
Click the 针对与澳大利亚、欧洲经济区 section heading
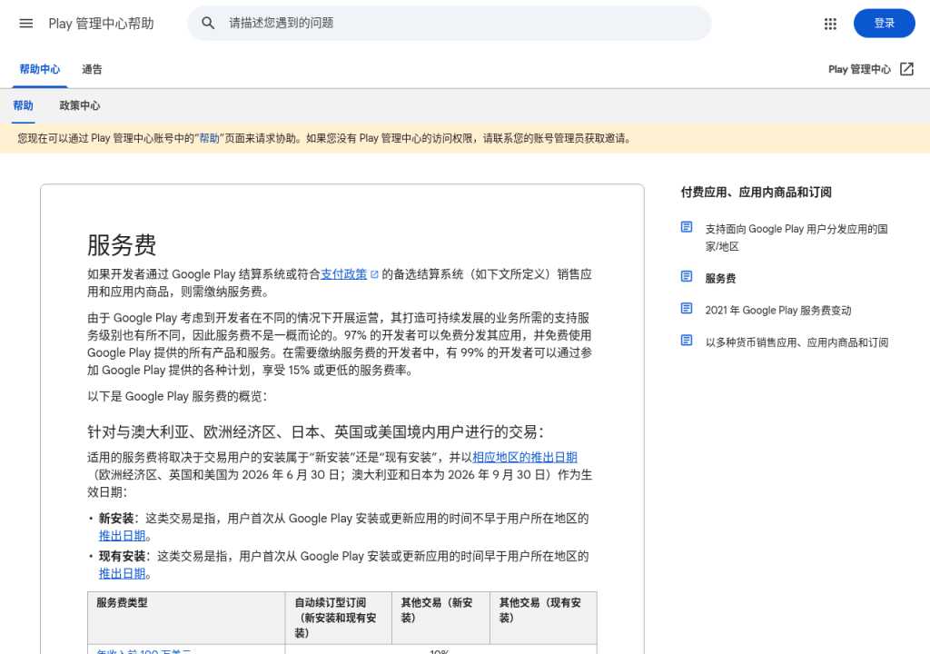[316, 431]
